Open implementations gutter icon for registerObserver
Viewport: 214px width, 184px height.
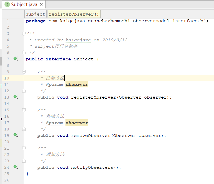pos(16,97)
